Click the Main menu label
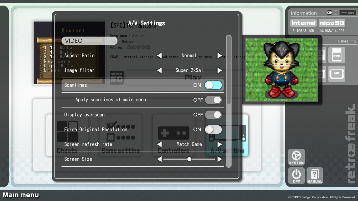The image size is (358, 201). click(x=21, y=195)
